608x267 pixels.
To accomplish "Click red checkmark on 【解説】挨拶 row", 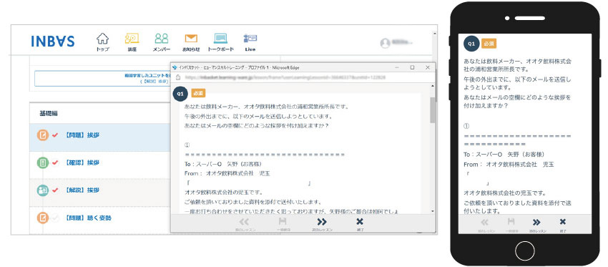I will coord(55,190).
